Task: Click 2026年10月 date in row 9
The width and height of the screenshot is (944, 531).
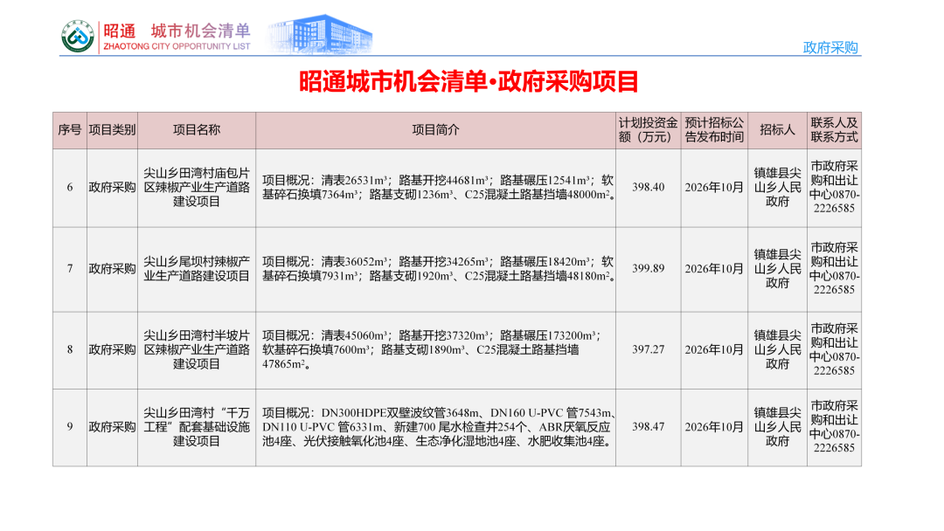Action: point(714,427)
